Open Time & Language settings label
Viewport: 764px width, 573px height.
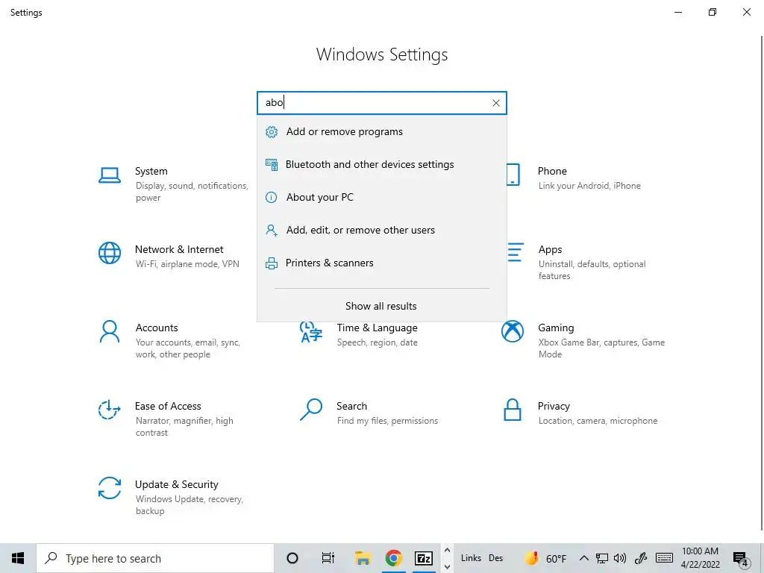(377, 328)
